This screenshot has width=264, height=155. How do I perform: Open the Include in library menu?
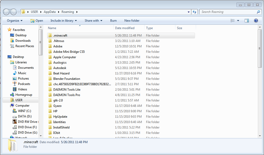64,21
